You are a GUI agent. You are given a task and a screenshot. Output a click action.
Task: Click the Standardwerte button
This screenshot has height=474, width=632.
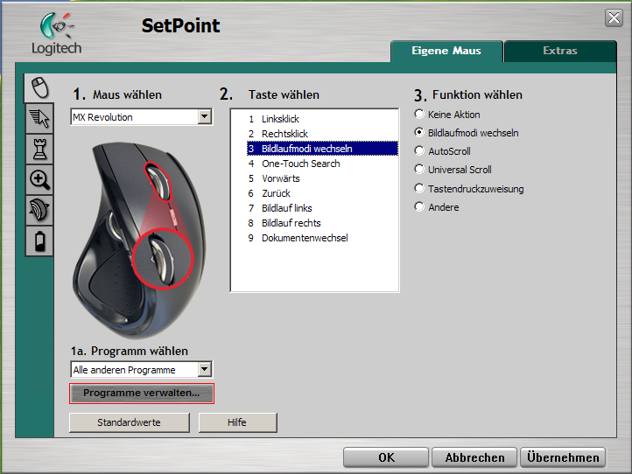point(129,422)
